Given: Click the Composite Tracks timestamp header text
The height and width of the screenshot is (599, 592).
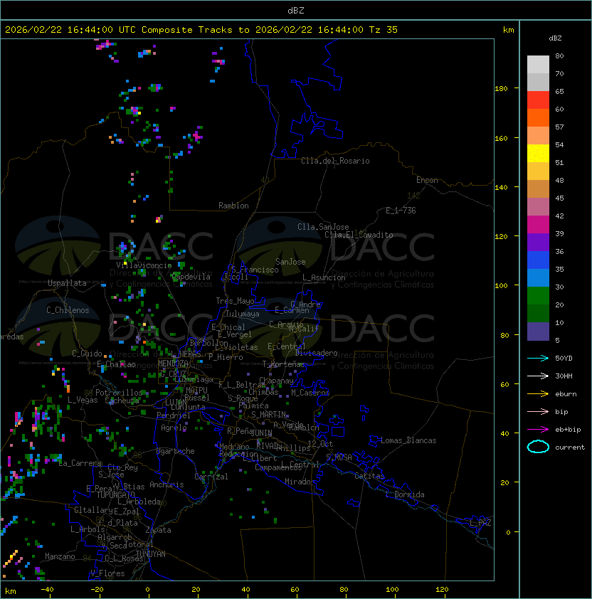Looking at the screenshot, I should tap(201, 30).
